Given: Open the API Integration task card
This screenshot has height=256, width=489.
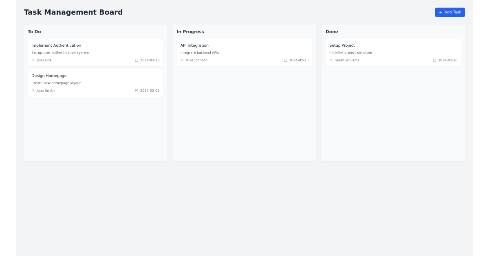Looking at the screenshot, I should coord(244,52).
